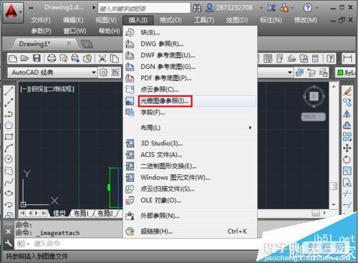This screenshot has width=358, height=263.
Task: Open the ByLayer color dropdown
Action: click(346, 72)
